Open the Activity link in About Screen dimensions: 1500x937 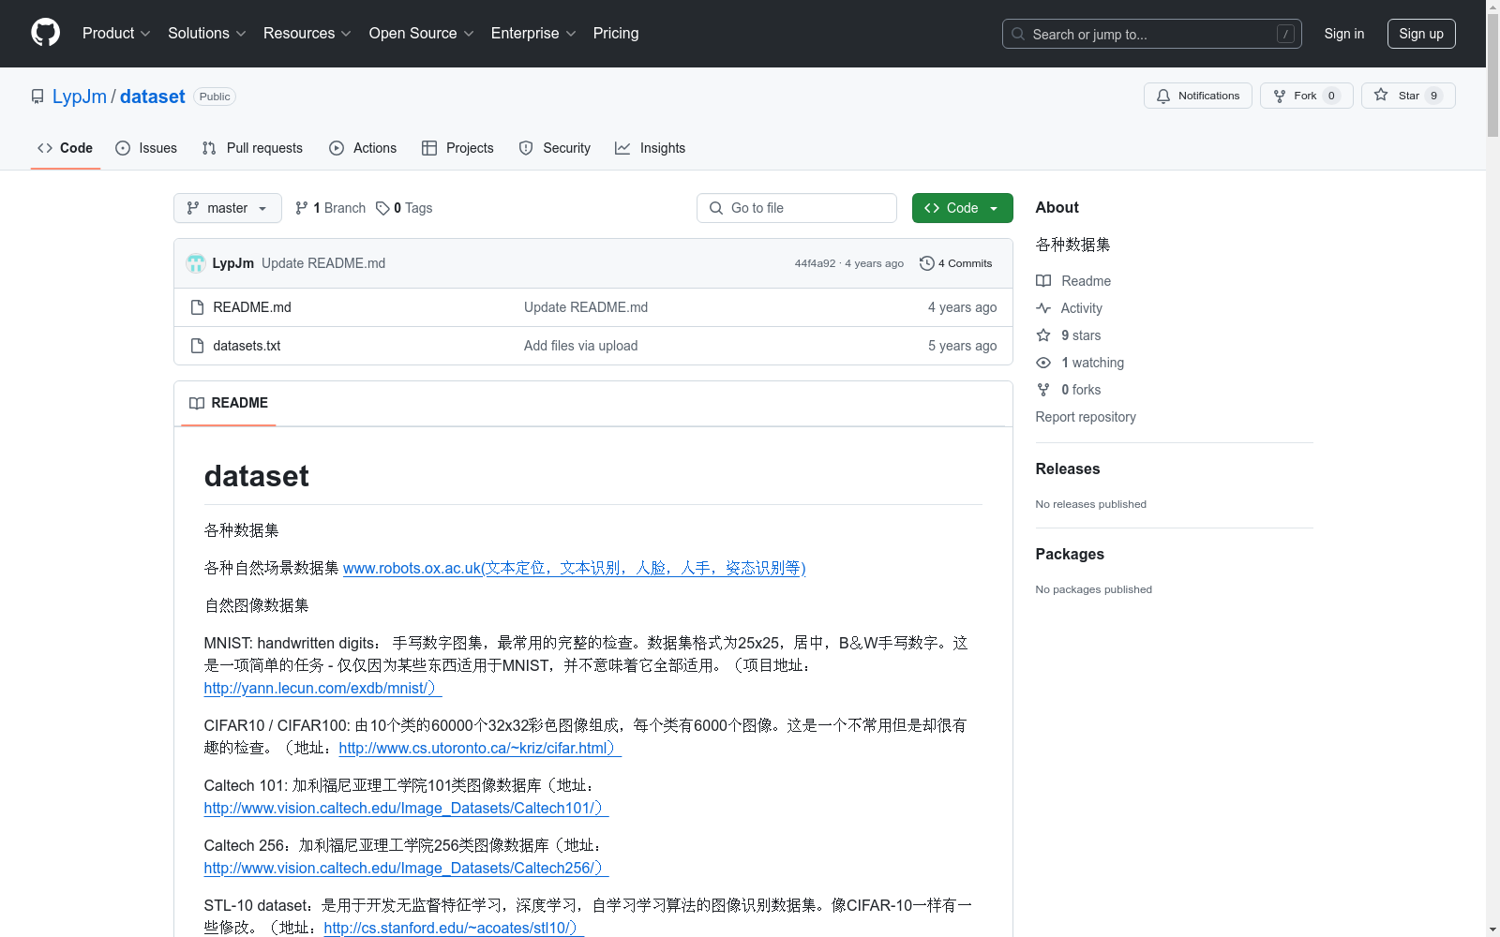(1069, 308)
